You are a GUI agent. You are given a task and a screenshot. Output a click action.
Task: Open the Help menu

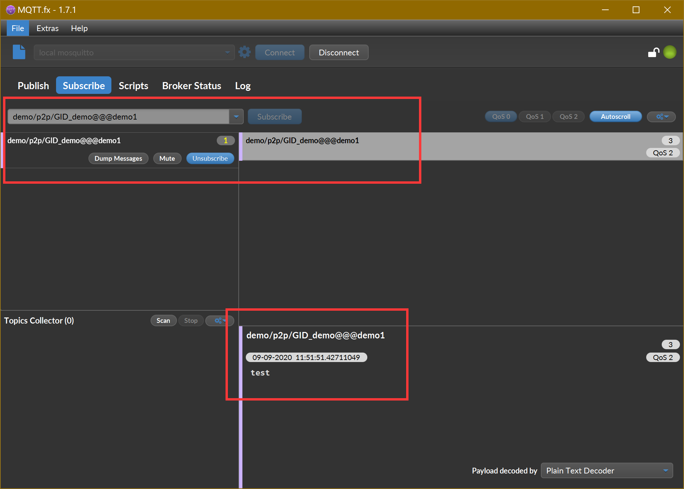tap(79, 28)
